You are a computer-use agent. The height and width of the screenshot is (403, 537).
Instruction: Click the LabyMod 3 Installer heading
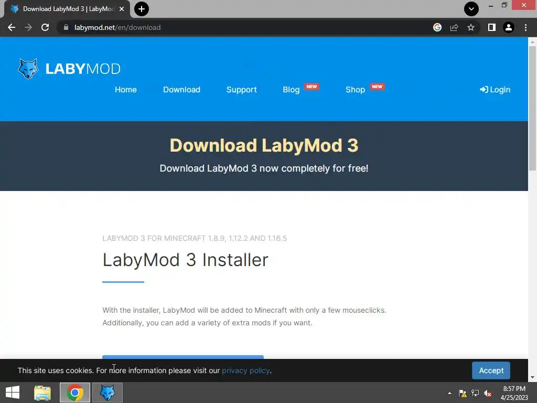pos(185,260)
